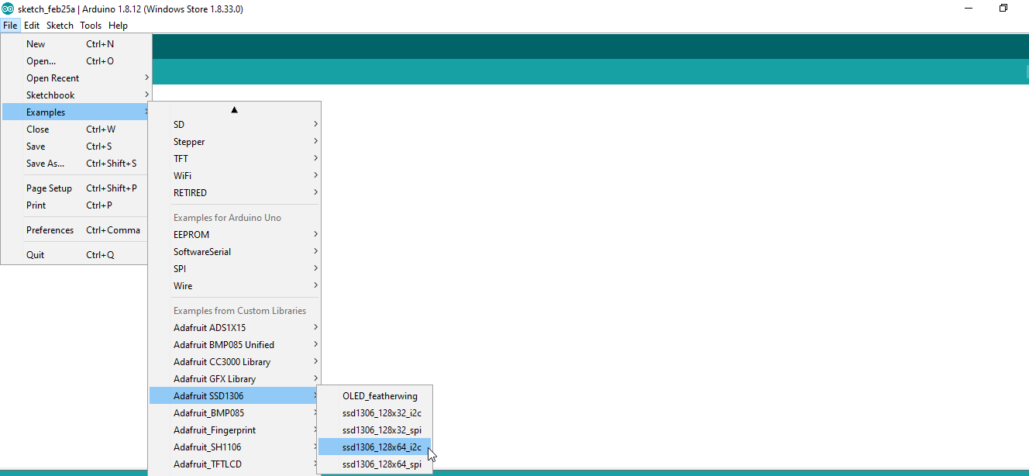Expand the Wire examples submenu
1029x476 pixels.
pos(234,286)
